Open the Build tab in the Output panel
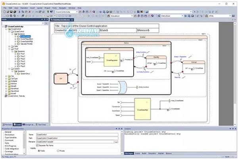Image resolution: width=238 pixels, height=159 pixels. coord(144,153)
